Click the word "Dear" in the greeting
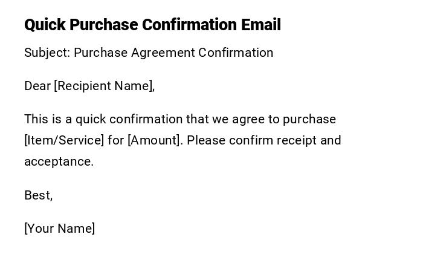Viewport: 423px width, 266px height. pyautogui.click(x=37, y=86)
